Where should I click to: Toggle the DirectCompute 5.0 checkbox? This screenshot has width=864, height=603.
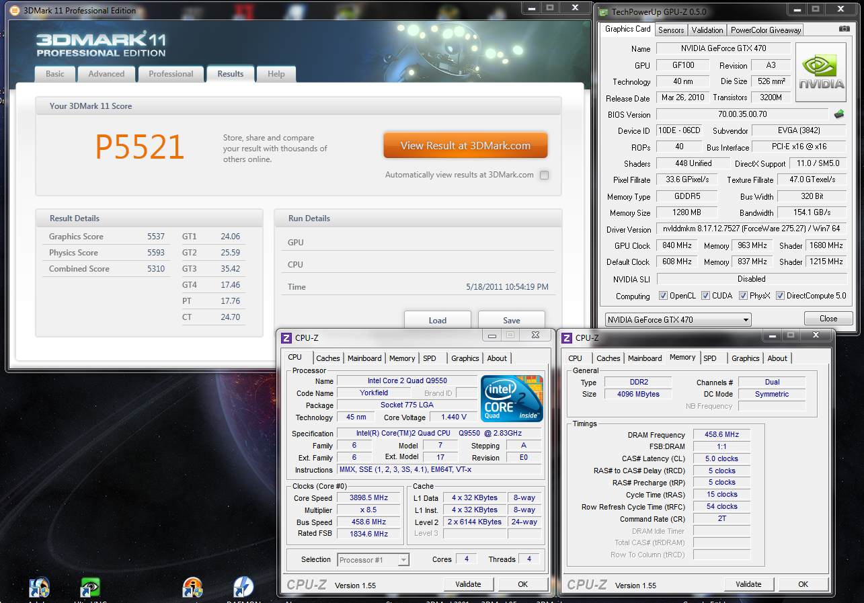(x=780, y=296)
